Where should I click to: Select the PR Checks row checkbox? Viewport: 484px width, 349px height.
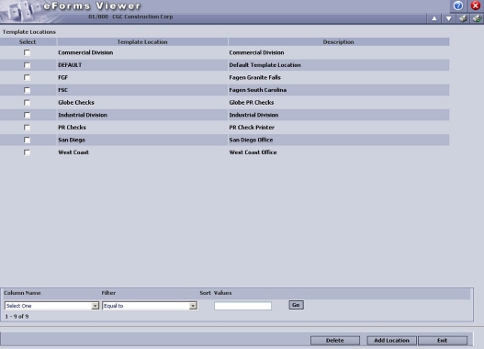28,128
